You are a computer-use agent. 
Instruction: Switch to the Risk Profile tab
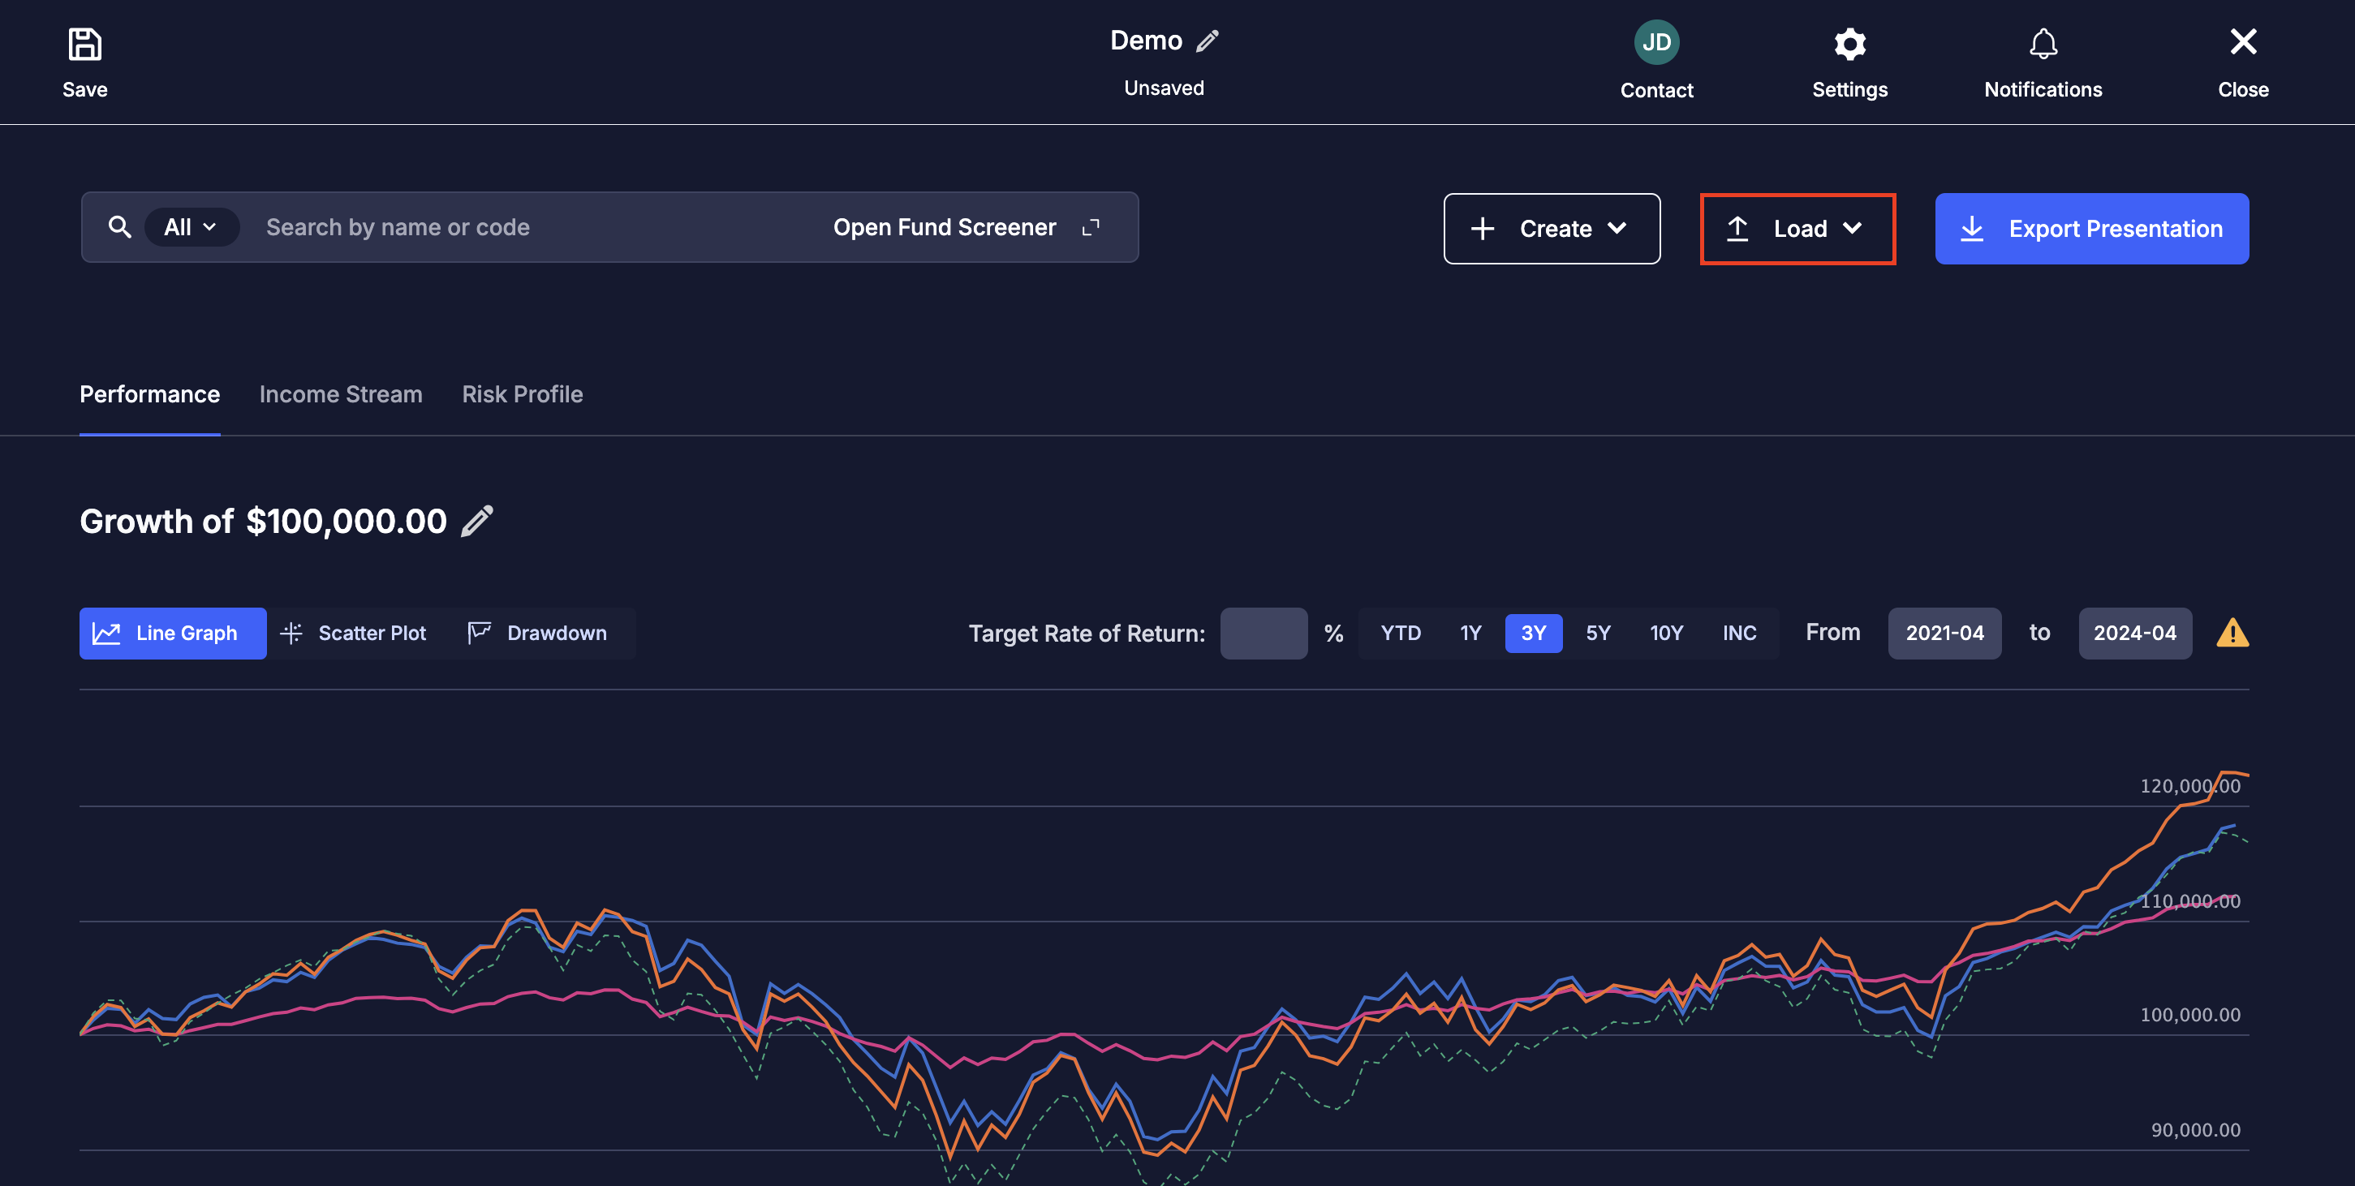pyautogui.click(x=522, y=393)
